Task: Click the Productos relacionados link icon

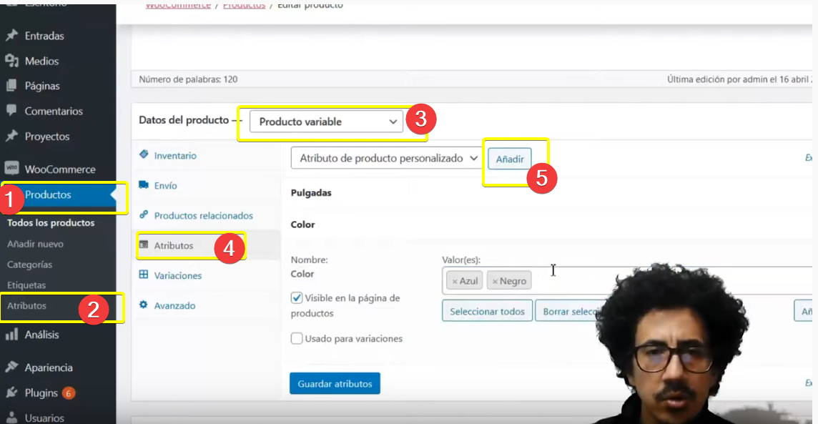Action: [x=144, y=215]
